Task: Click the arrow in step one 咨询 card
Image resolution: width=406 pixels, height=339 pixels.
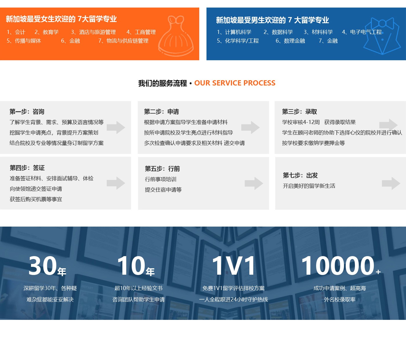Action: pos(116,127)
